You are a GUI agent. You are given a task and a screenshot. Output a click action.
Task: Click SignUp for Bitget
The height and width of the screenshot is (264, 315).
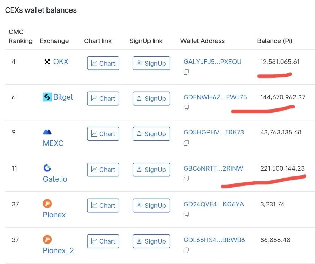point(151,99)
